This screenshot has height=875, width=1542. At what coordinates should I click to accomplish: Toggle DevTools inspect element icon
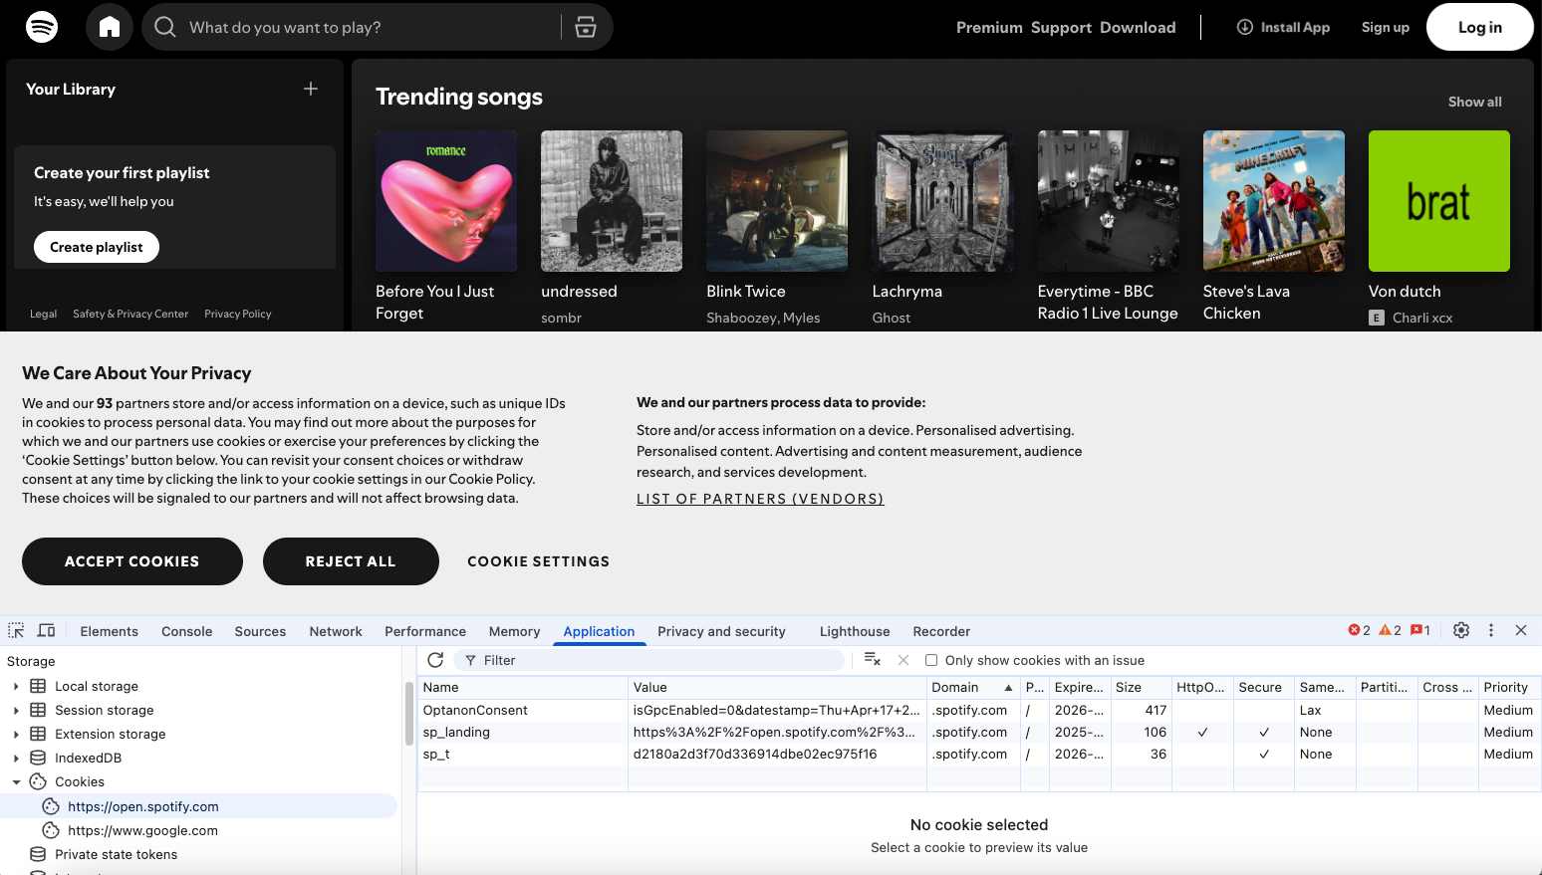[x=16, y=630]
